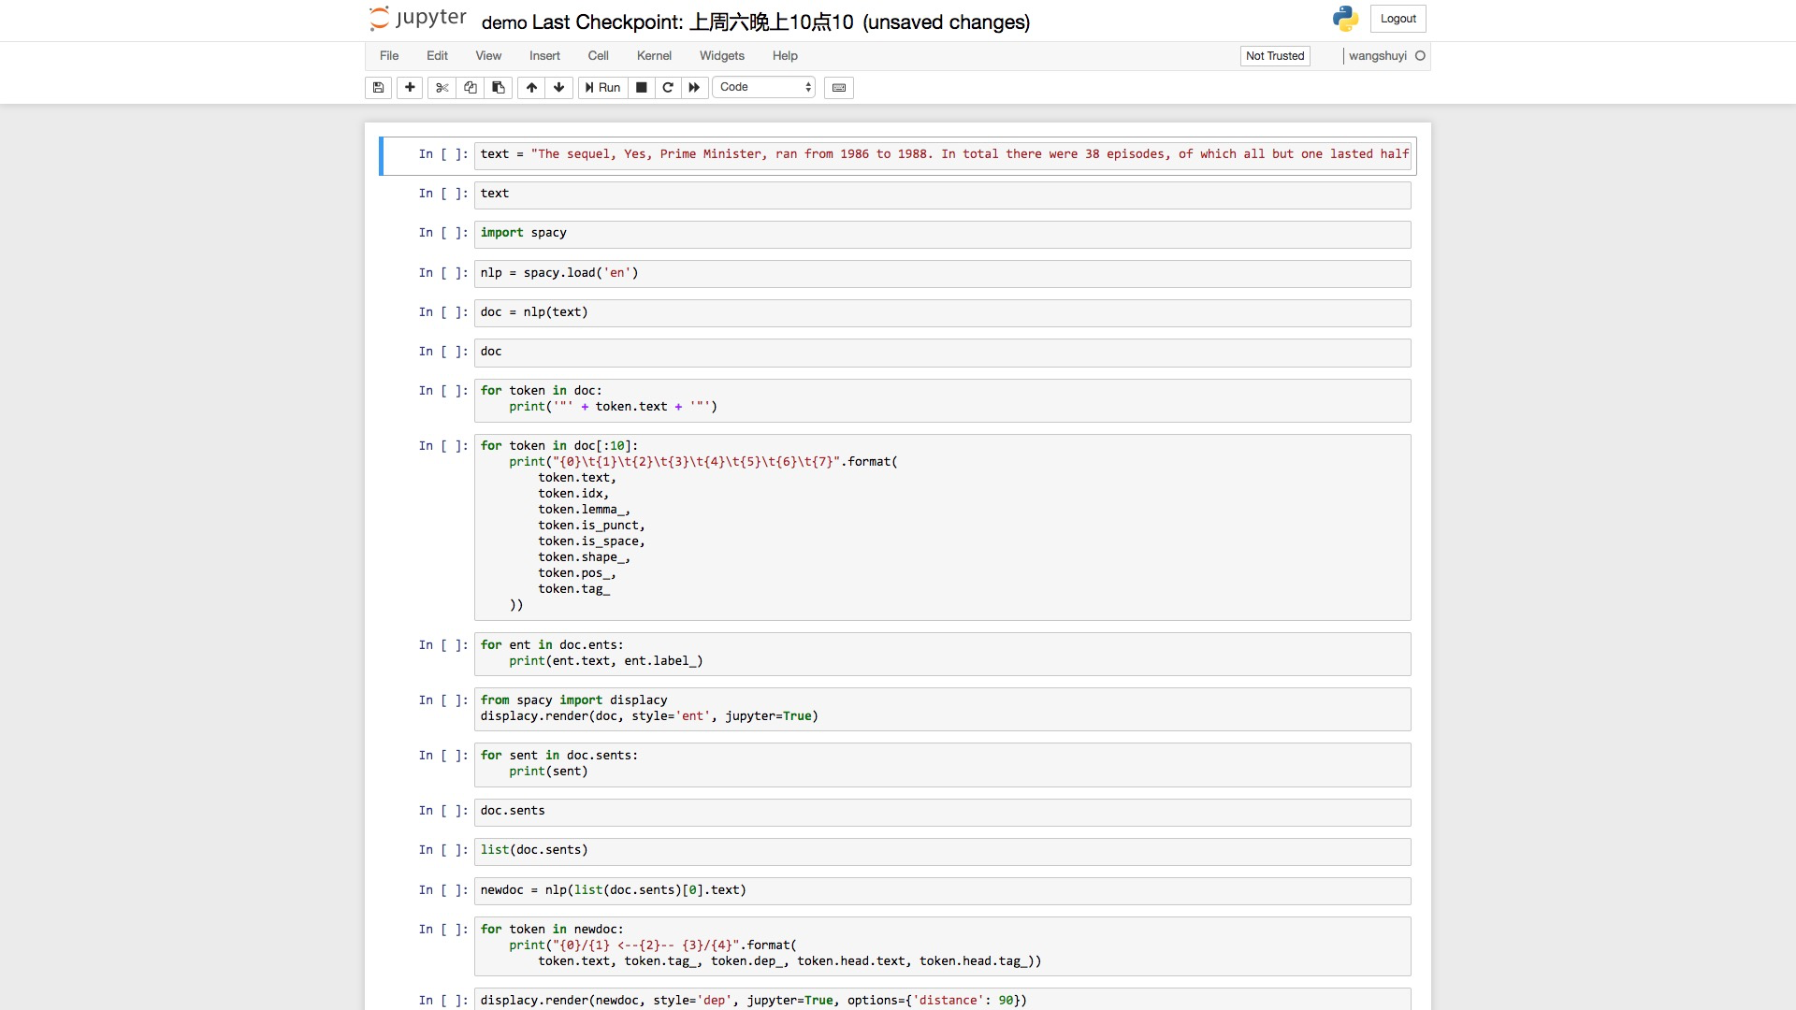Run the current cell with the Run button
This screenshot has width=1796, height=1010.
click(602, 88)
